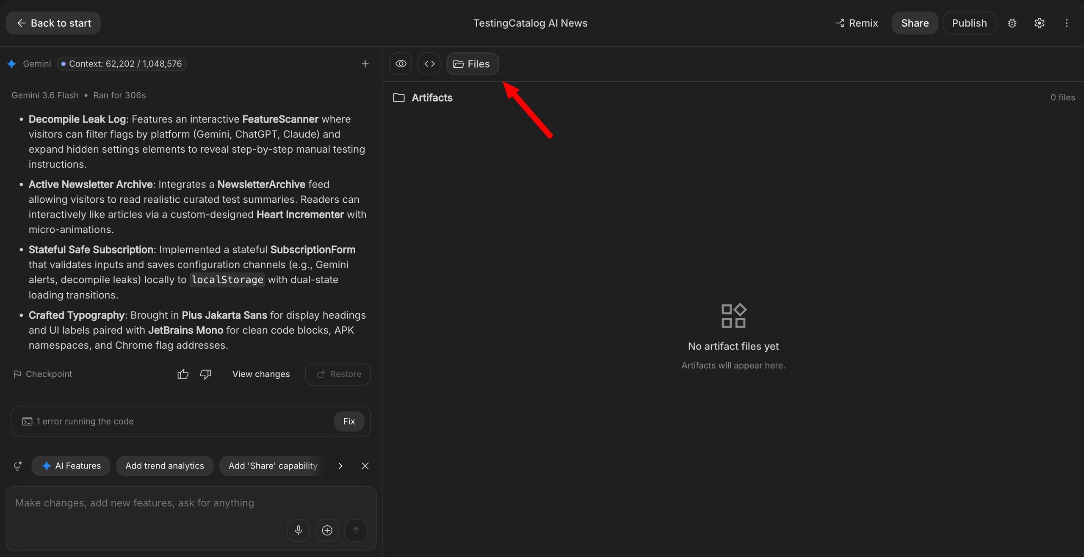Send the prompt with the up arrow
The image size is (1084, 557).
[356, 530]
